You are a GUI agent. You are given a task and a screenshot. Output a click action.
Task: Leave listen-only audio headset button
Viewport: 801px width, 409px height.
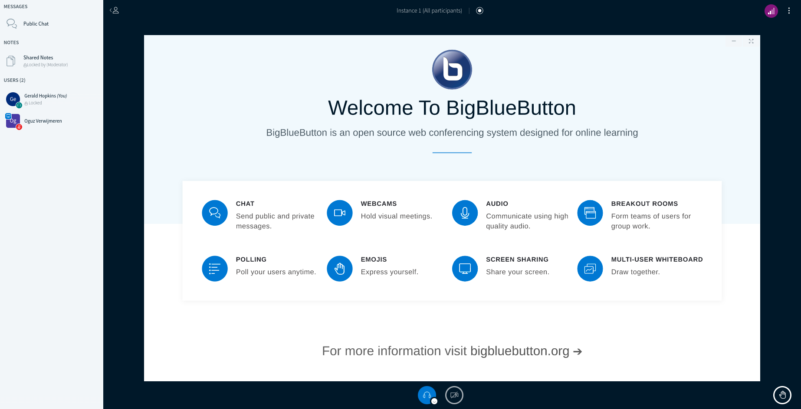pos(427,395)
